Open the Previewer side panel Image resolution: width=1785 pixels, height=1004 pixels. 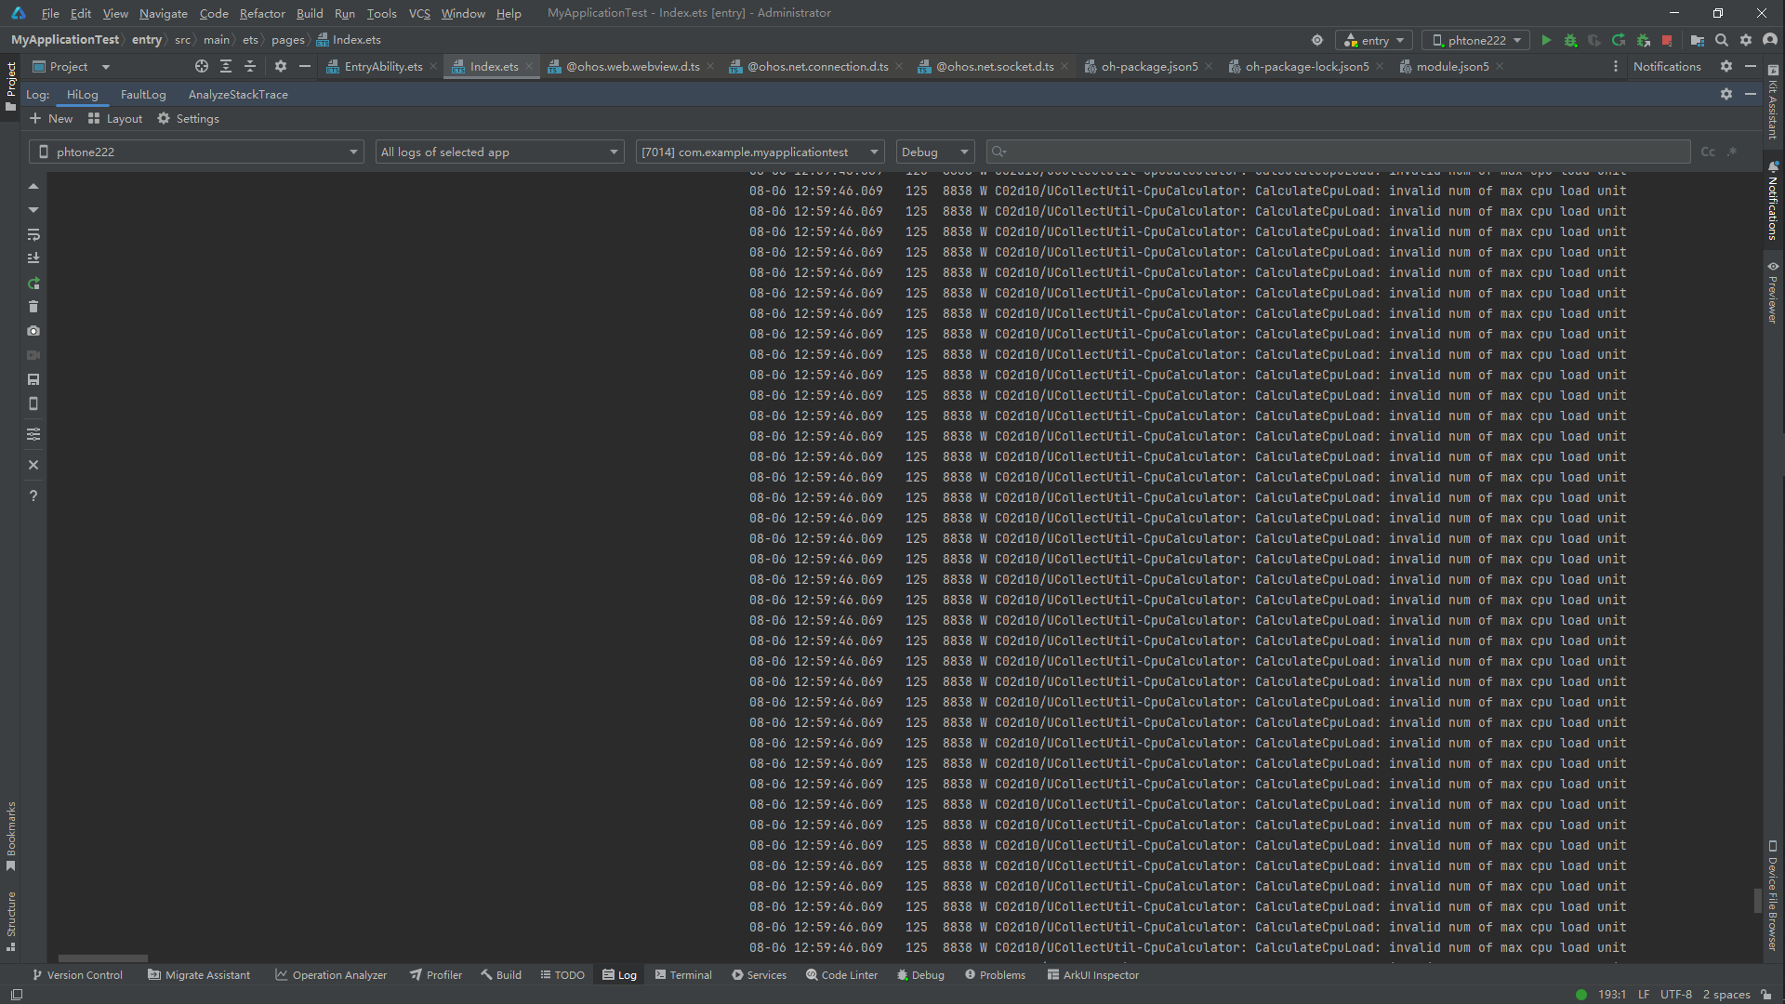pyautogui.click(x=1773, y=292)
